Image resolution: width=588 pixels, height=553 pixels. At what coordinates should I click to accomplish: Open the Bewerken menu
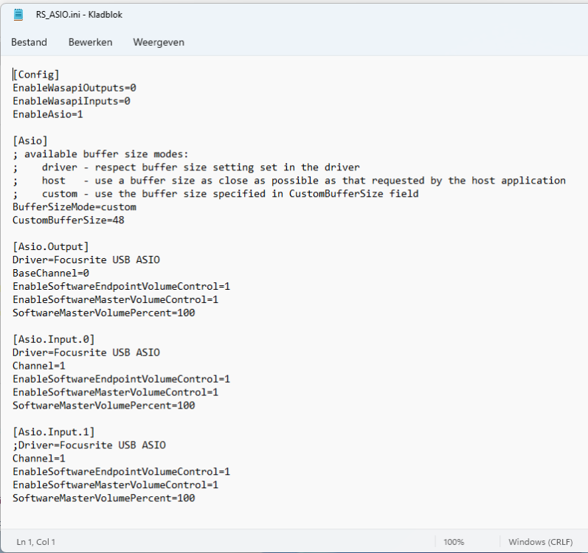90,42
